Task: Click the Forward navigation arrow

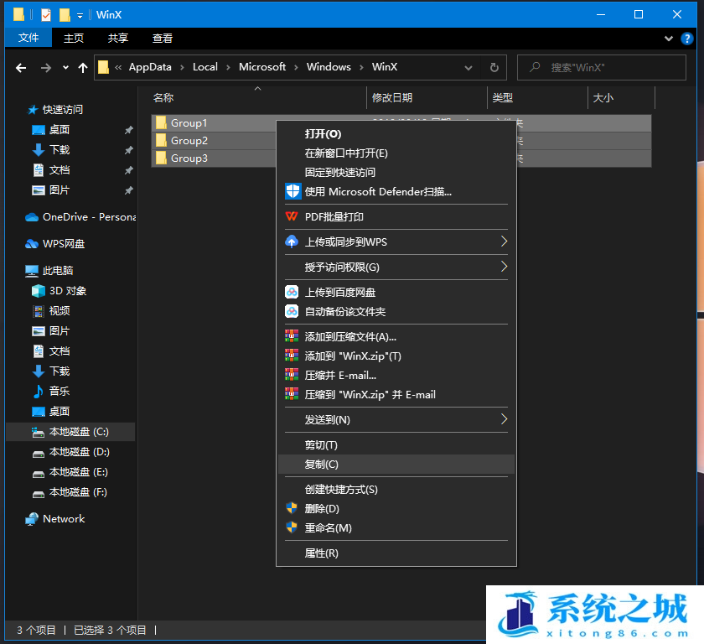Action: [46, 68]
